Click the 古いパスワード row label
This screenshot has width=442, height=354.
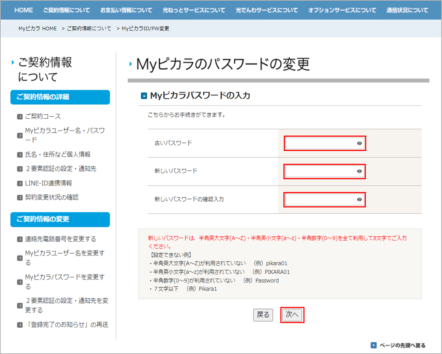(x=173, y=143)
